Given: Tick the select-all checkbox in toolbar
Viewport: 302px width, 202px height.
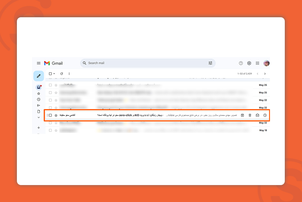Looking at the screenshot, I should [x=50, y=74].
